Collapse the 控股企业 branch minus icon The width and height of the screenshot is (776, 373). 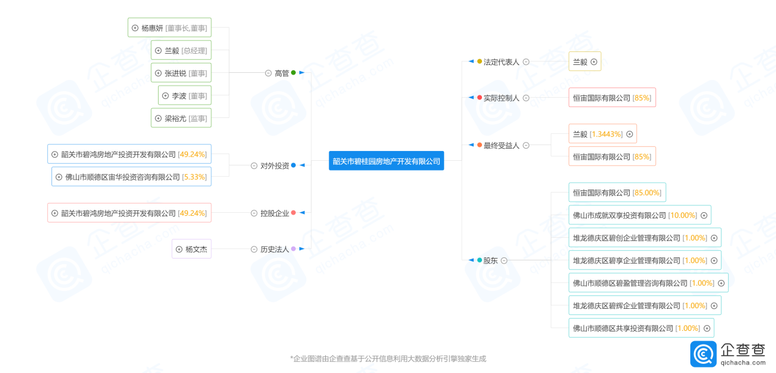254,213
